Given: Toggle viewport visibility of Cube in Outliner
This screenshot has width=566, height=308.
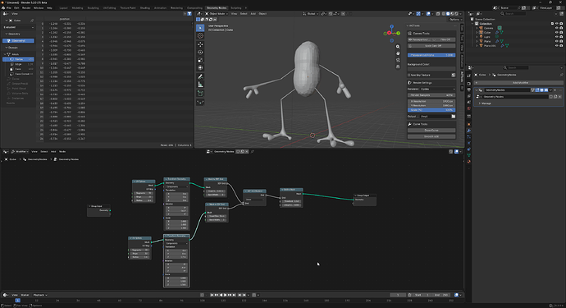Looking at the screenshot, I should click(556, 32).
